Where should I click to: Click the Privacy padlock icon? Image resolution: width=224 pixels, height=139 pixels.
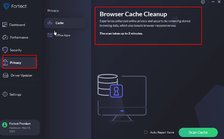click(5, 62)
